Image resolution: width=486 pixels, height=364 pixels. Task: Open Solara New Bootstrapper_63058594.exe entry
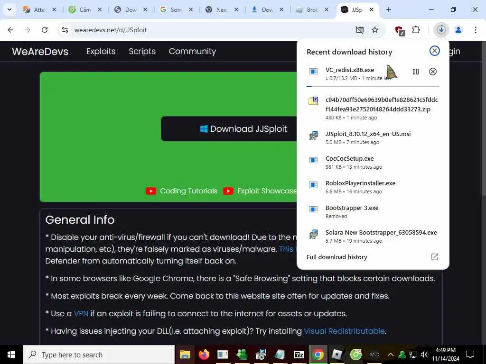pyautogui.click(x=373, y=236)
